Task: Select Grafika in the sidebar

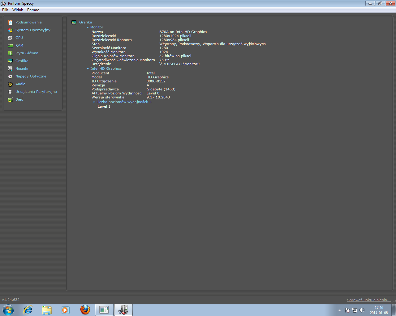Action: click(x=22, y=61)
